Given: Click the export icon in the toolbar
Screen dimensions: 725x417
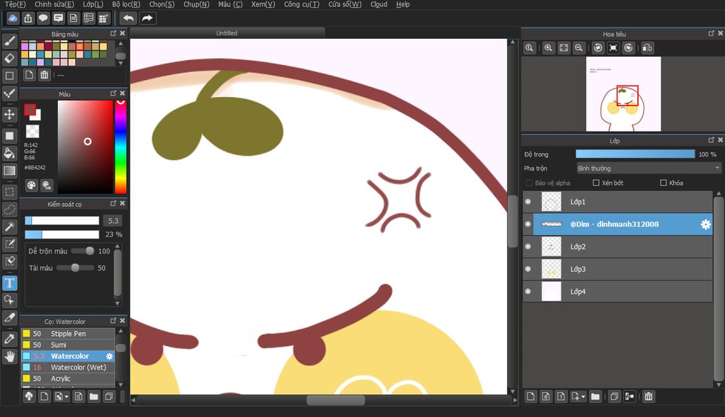Looking at the screenshot, I should [x=28, y=18].
